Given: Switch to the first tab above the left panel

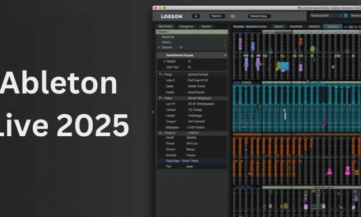Looking at the screenshot, I should click(166, 27).
